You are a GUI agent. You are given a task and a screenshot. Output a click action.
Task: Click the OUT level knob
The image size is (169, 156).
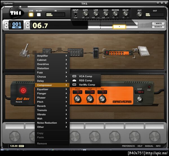(x=139, y=14)
